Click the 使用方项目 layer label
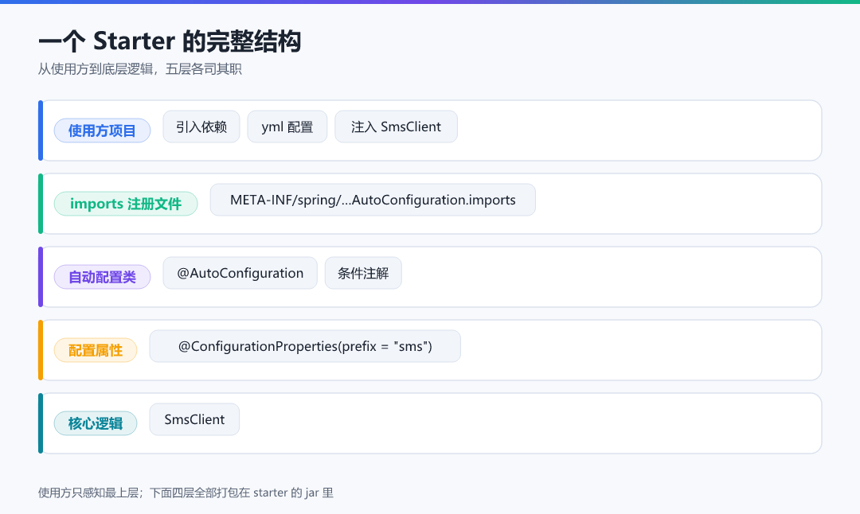The height and width of the screenshot is (514, 860). [x=102, y=130]
